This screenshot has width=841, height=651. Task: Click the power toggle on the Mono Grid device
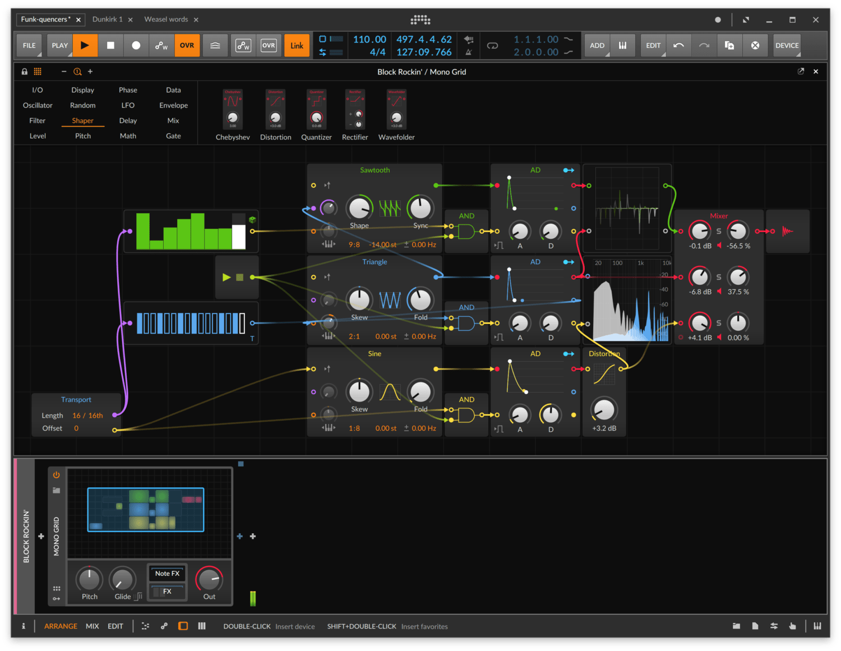(x=56, y=474)
